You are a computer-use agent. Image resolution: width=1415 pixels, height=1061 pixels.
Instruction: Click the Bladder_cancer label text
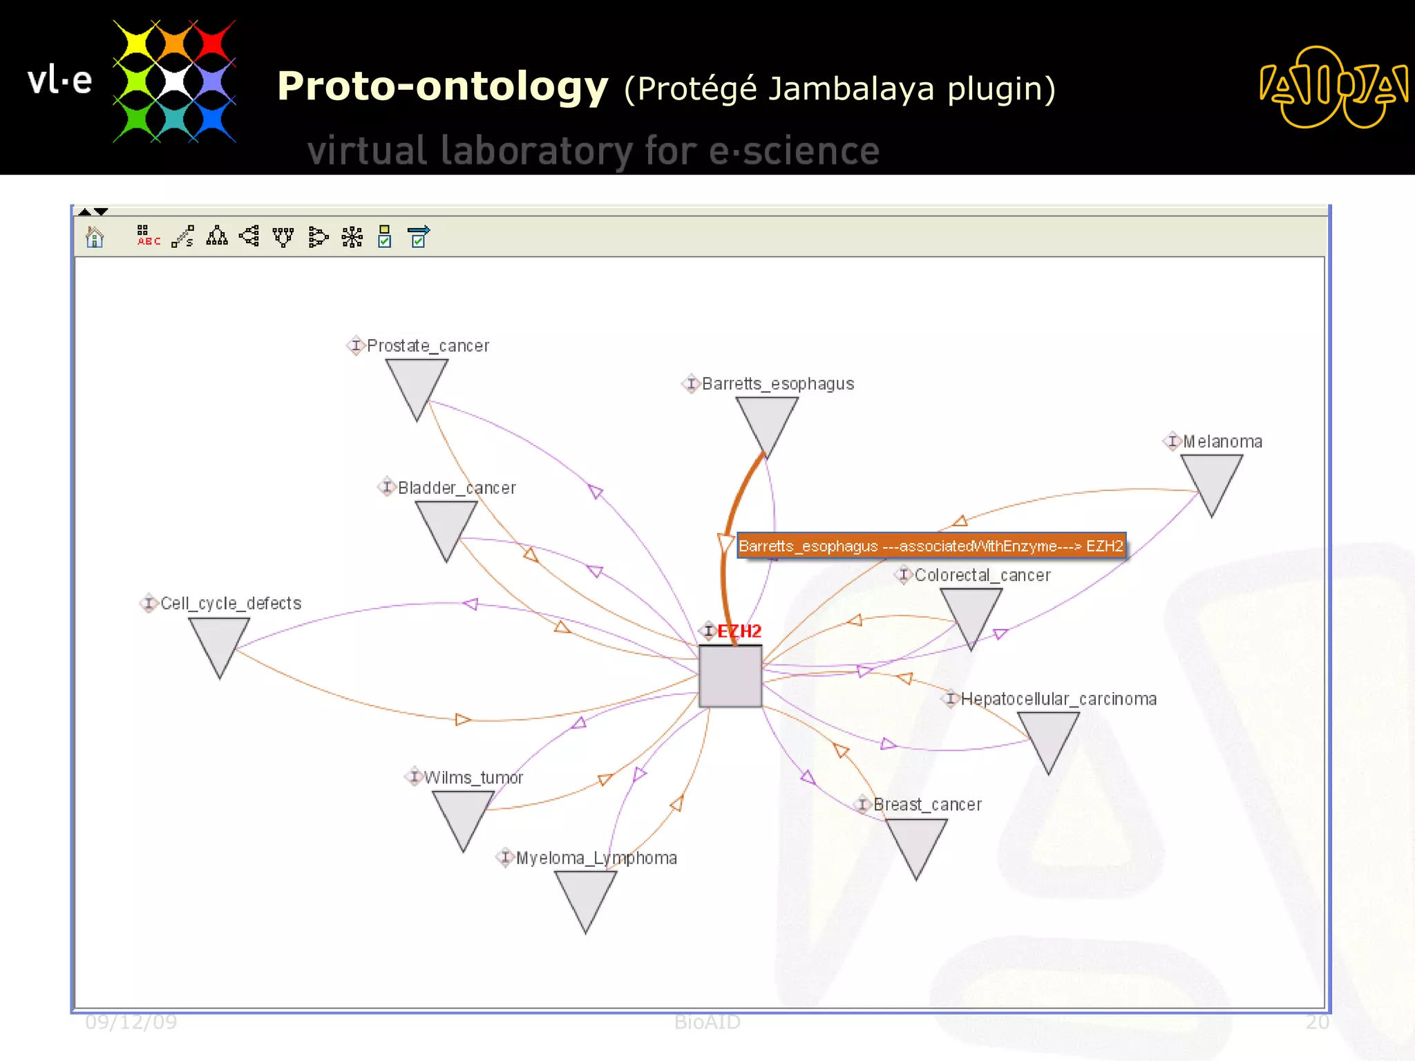(x=457, y=488)
